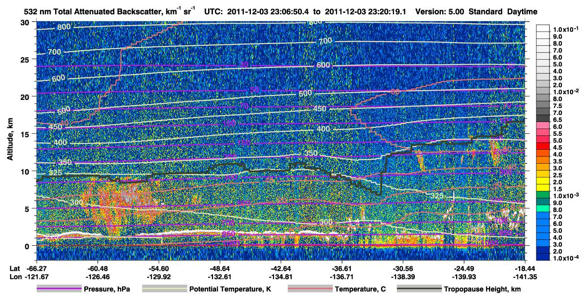The height and width of the screenshot is (299, 583).
Task: Click the Pressure, hPa magenta legend line
Action: coord(58,289)
